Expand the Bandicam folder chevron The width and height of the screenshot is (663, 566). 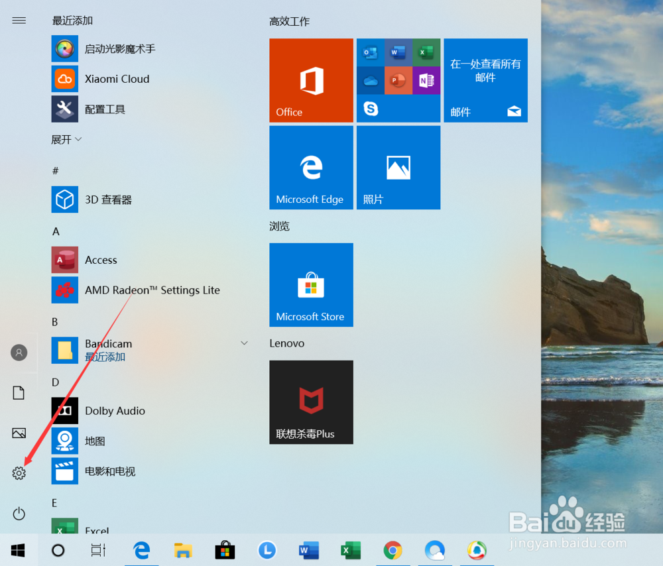tap(244, 343)
